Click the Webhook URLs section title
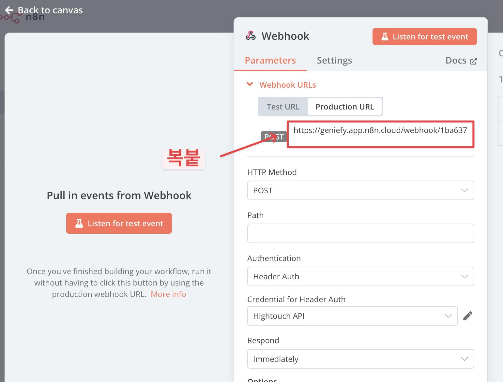This screenshot has width=503, height=382. tap(287, 85)
